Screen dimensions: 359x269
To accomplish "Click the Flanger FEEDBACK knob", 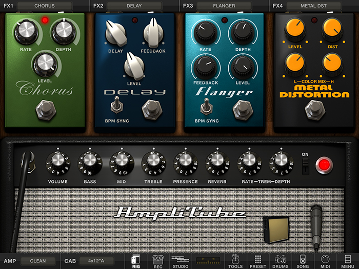I will click(x=205, y=67).
